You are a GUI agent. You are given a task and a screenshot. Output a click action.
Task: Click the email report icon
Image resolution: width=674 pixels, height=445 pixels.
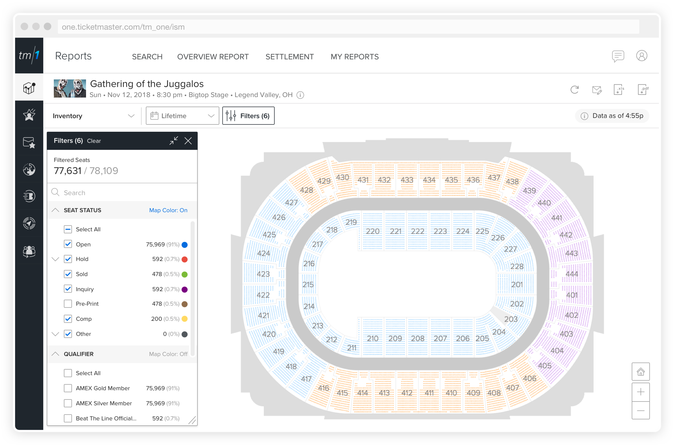597,90
